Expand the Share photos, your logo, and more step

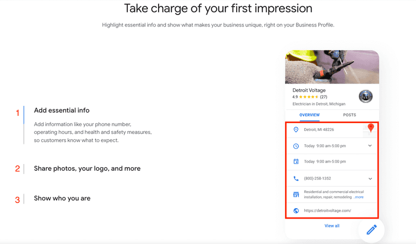[x=87, y=169]
